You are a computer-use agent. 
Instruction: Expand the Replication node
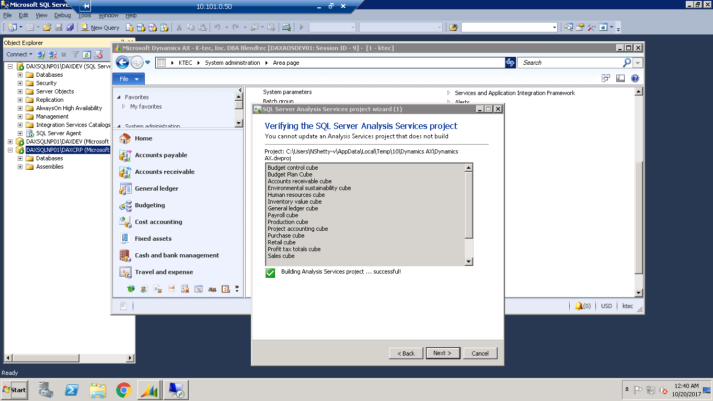(20, 100)
